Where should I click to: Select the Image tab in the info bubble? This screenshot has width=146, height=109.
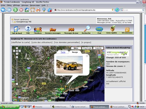(75, 52)
